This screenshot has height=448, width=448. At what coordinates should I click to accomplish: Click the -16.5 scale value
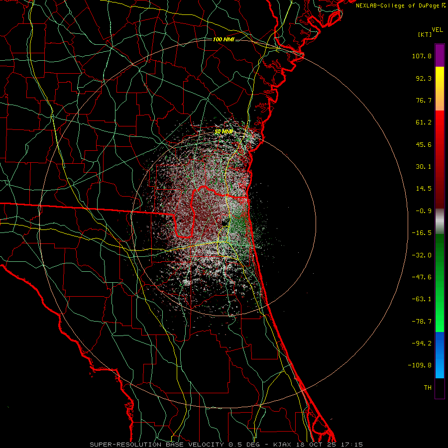click(x=422, y=233)
